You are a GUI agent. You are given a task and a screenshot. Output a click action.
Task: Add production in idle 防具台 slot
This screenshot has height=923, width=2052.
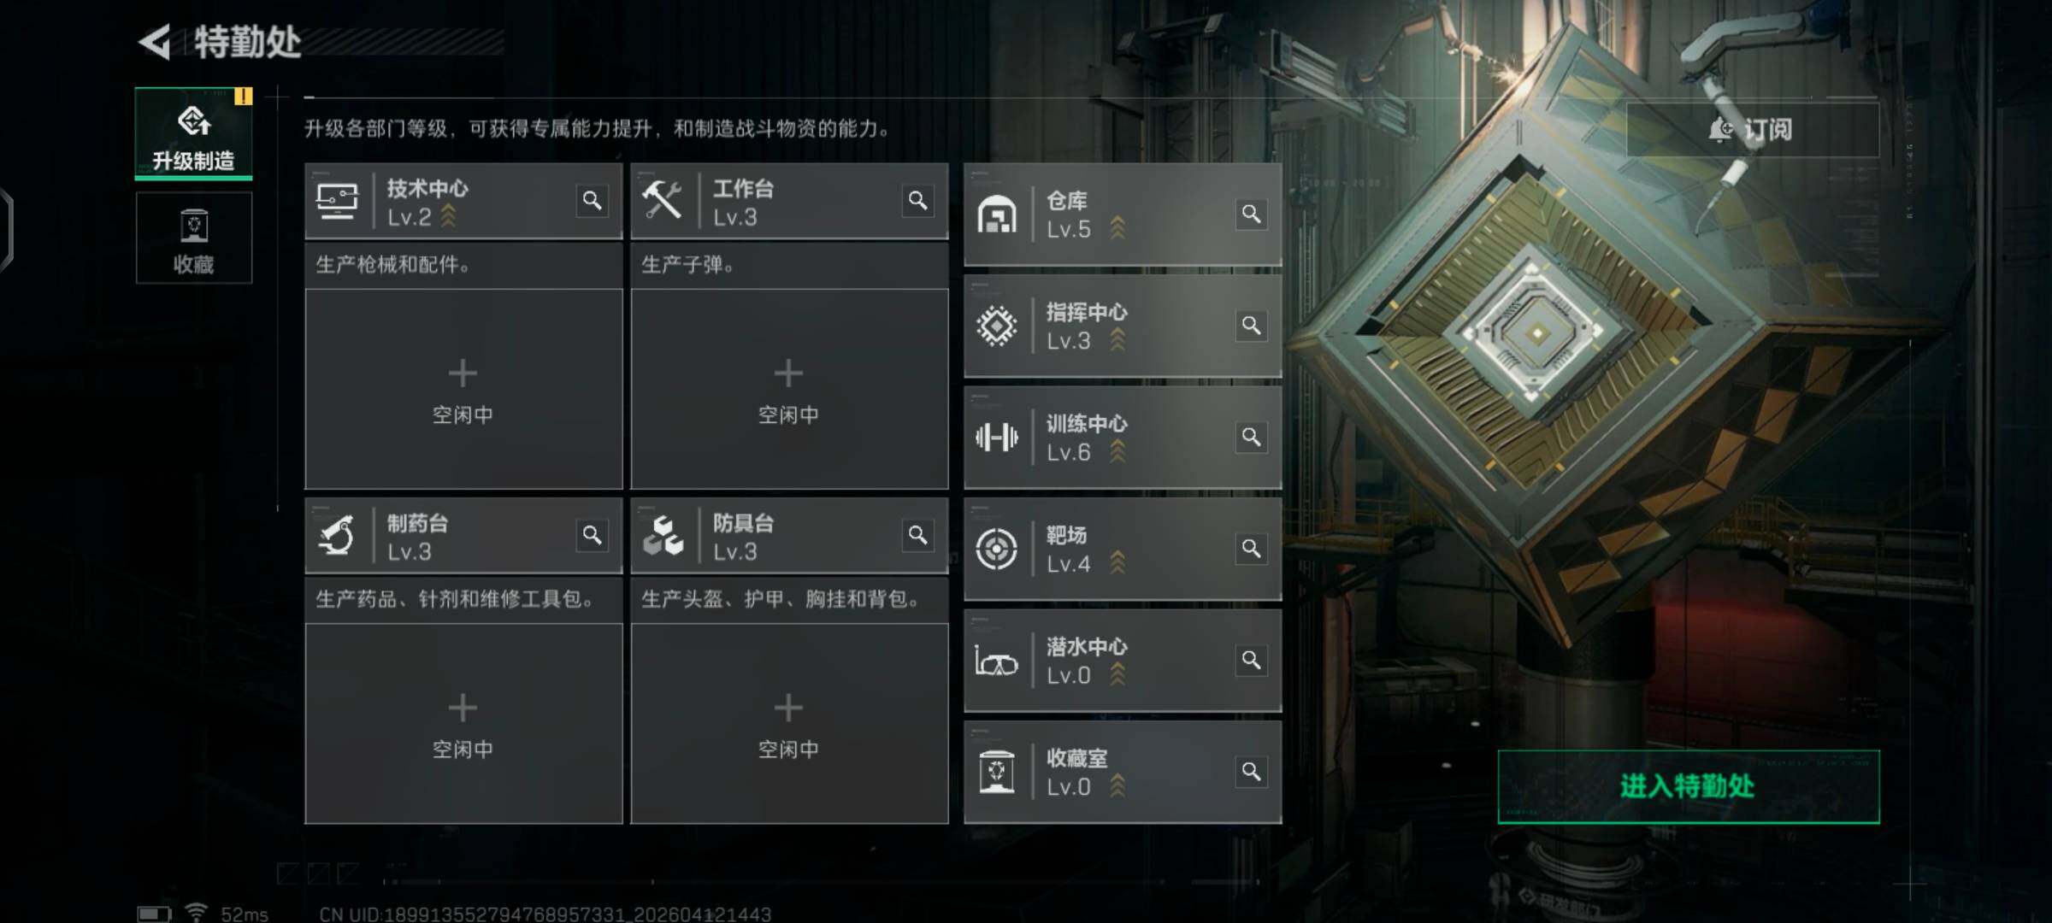point(789,723)
